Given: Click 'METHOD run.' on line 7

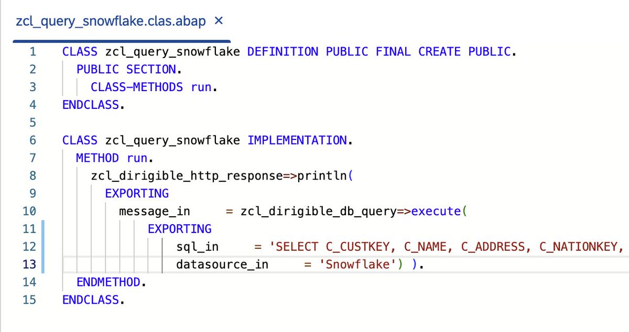Looking at the screenshot, I should pos(114,158).
